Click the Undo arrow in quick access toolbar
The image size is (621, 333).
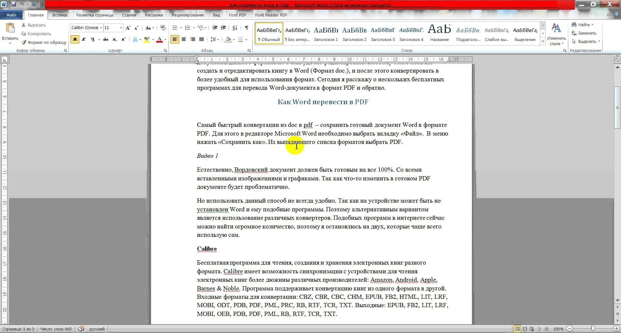tap(22, 4)
